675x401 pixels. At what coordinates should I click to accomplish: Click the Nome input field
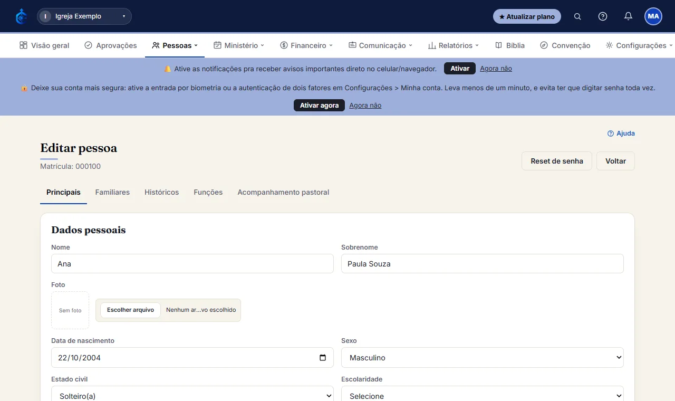tap(192, 264)
